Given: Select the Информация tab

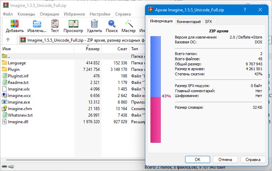Looking at the screenshot, I should (x=161, y=21).
